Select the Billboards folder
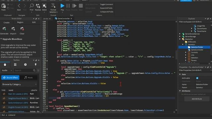Viewport: 212px width, 119px height. (192, 42)
